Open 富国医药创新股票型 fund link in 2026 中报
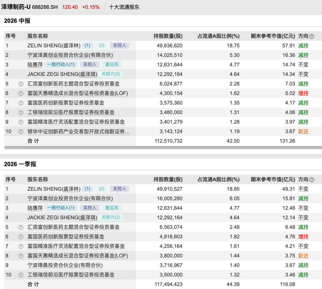 point(66,103)
